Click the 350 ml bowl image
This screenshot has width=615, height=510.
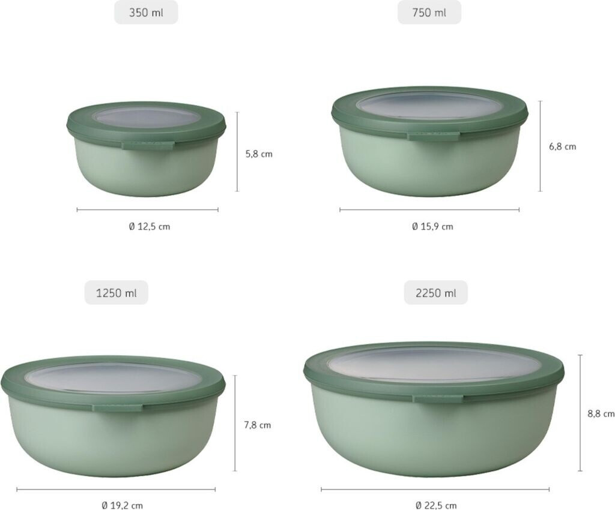(x=147, y=149)
